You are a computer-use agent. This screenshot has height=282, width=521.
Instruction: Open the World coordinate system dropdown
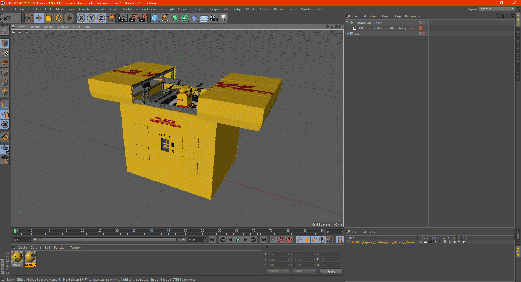click(278, 271)
